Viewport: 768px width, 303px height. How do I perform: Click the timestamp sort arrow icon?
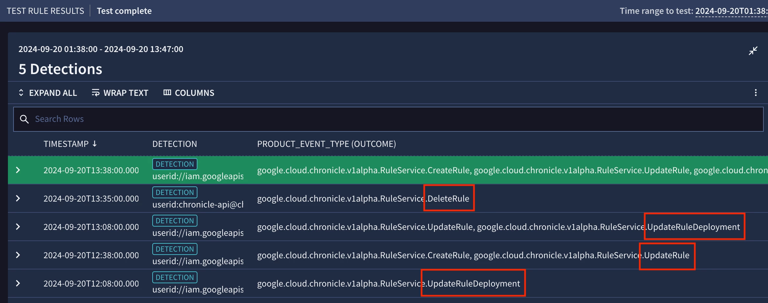(95, 144)
